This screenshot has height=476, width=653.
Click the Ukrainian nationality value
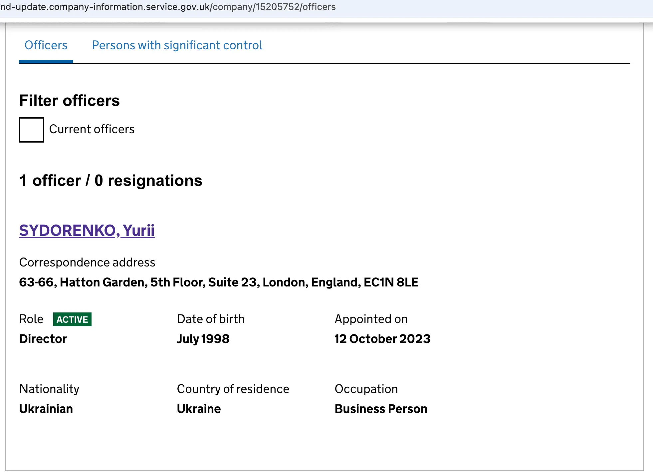46,409
